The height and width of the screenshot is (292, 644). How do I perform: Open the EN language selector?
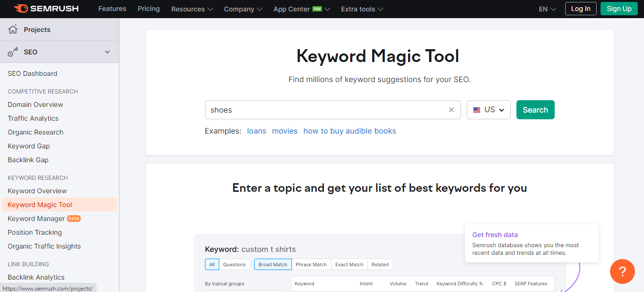547,9
